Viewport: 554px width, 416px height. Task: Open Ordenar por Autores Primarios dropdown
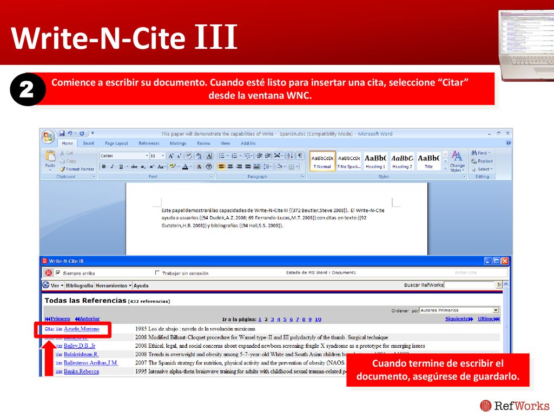tap(496, 310)
